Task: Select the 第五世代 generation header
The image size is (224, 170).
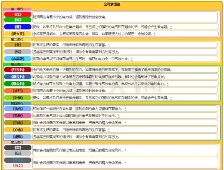Action: pos(17,142)
